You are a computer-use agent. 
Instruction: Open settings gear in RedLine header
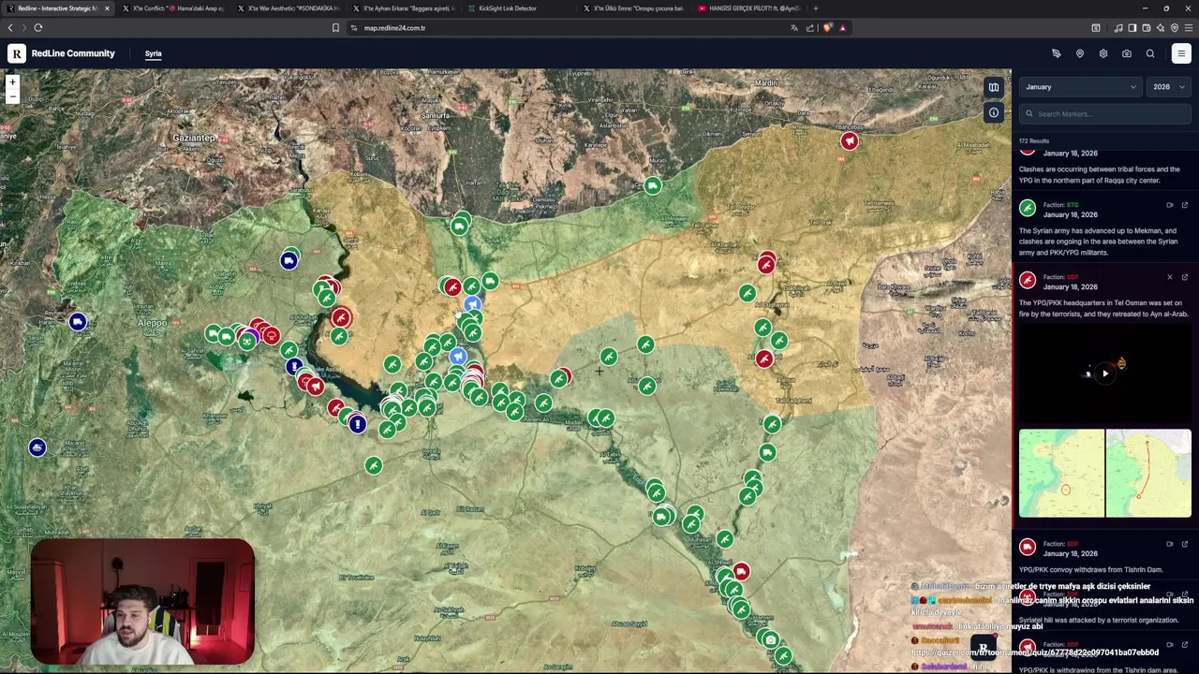[1103, 53]
